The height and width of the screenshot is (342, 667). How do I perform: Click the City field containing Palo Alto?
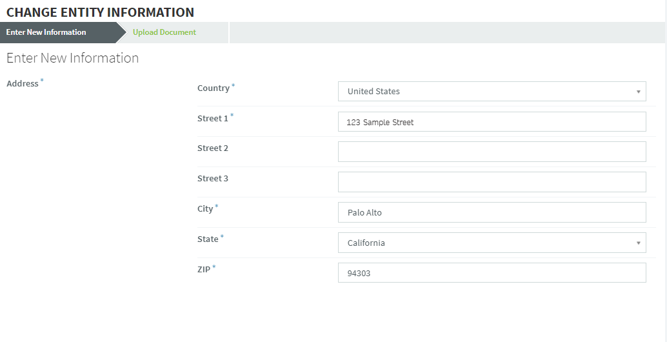point(492,212)
